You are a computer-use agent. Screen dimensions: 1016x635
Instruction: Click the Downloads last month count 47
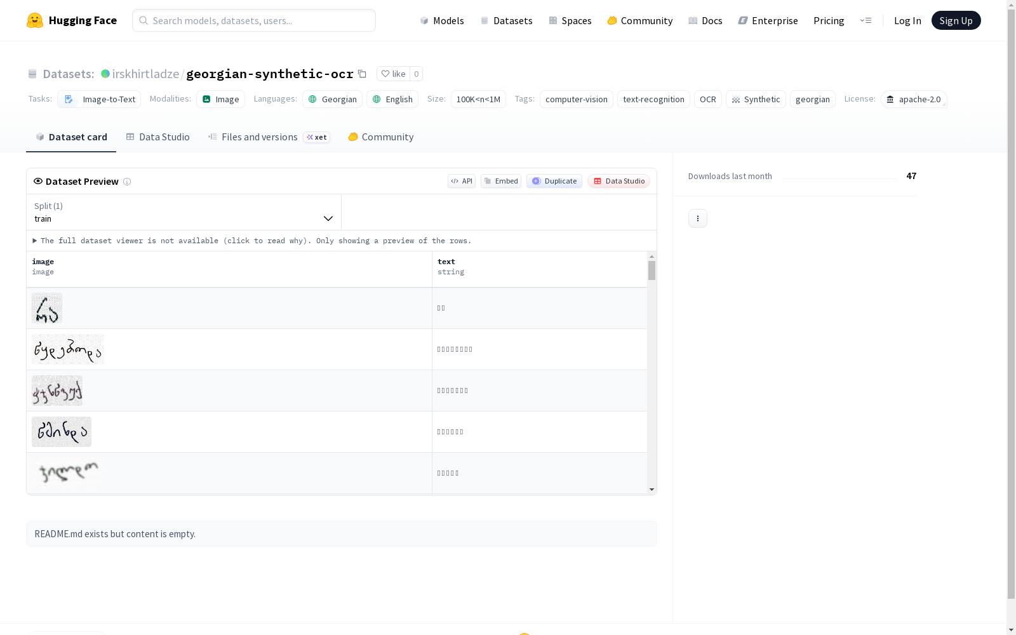(x=911, y=176)
